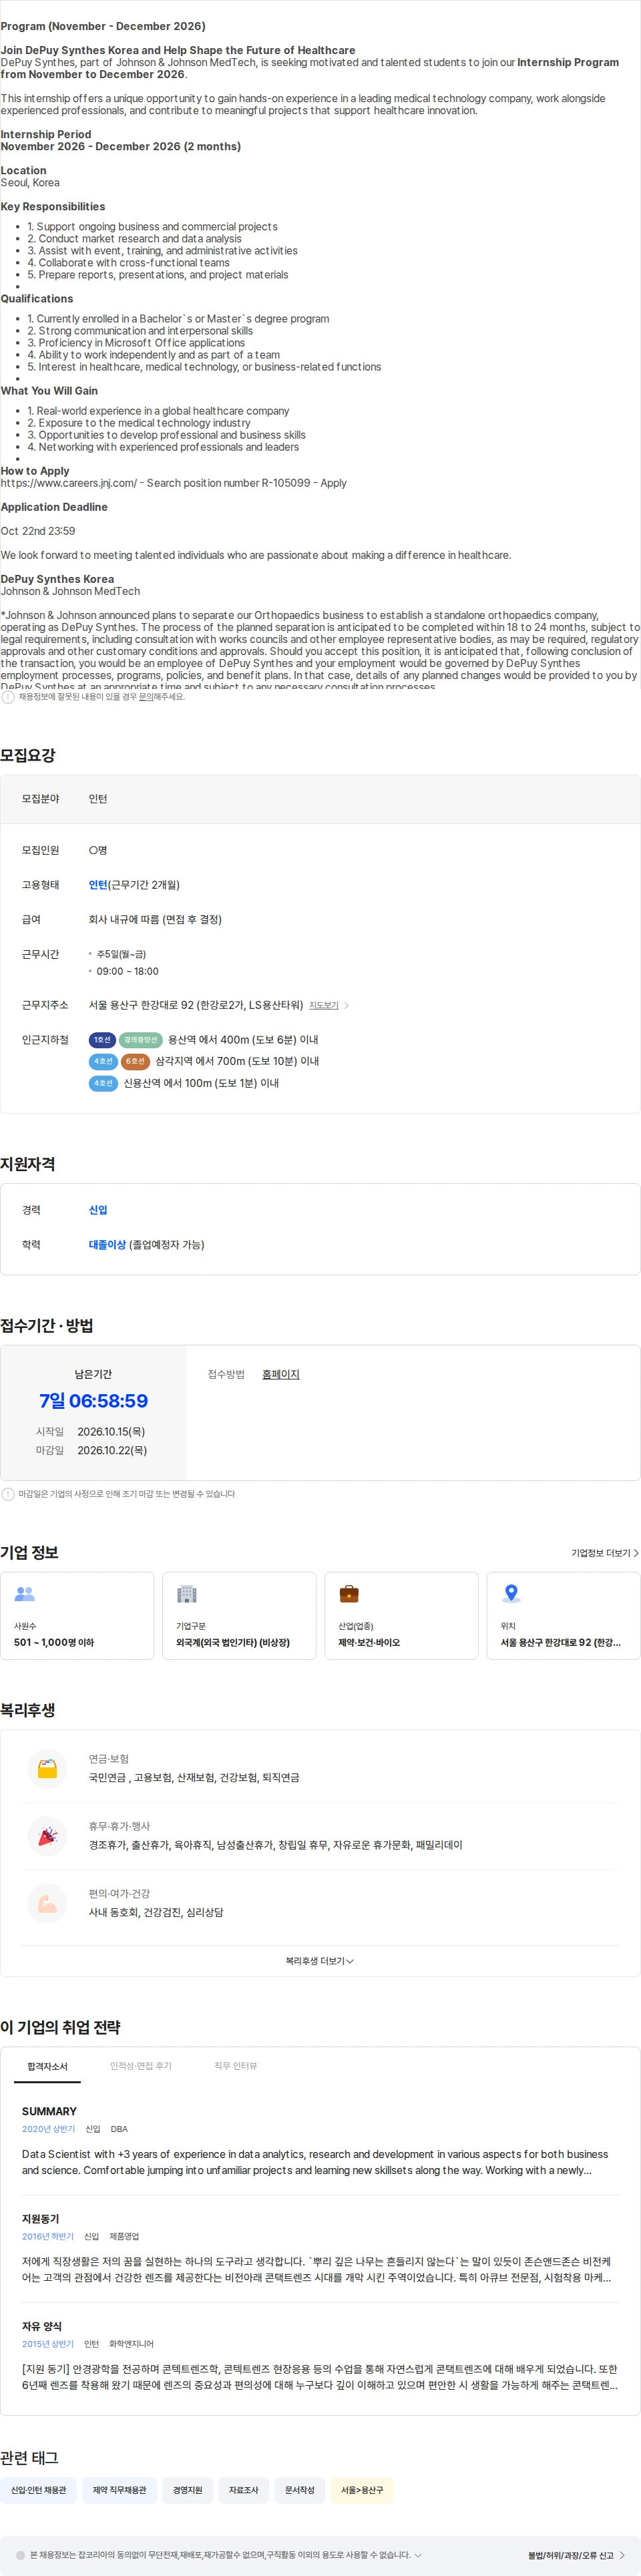Click the 편의·여가·건강 muscle icon
This screenshot has height=2576, width=641.
47,1904
